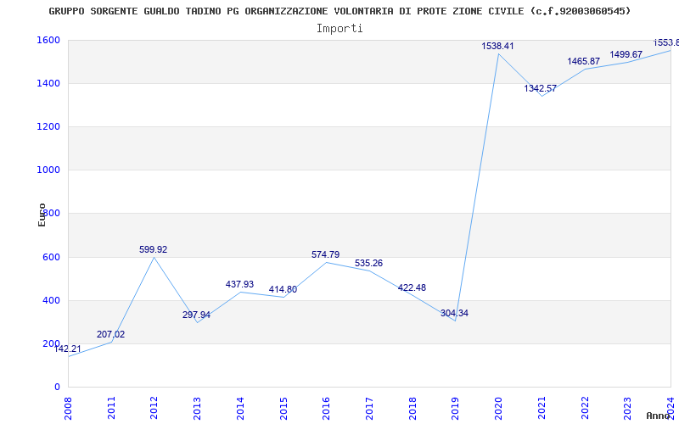Screen dimensions: 679x424
Task: Click the x-axis year 2008
Action: click(x=68, y=409)
